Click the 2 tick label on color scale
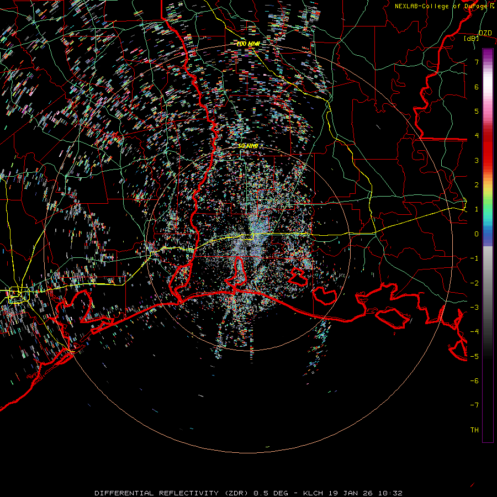The height and width of the screenshot is (497, 497). point(477,185)
